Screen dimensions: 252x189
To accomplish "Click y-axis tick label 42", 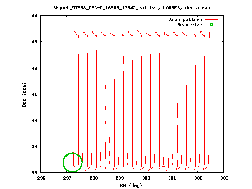I will tap(34, 68).
